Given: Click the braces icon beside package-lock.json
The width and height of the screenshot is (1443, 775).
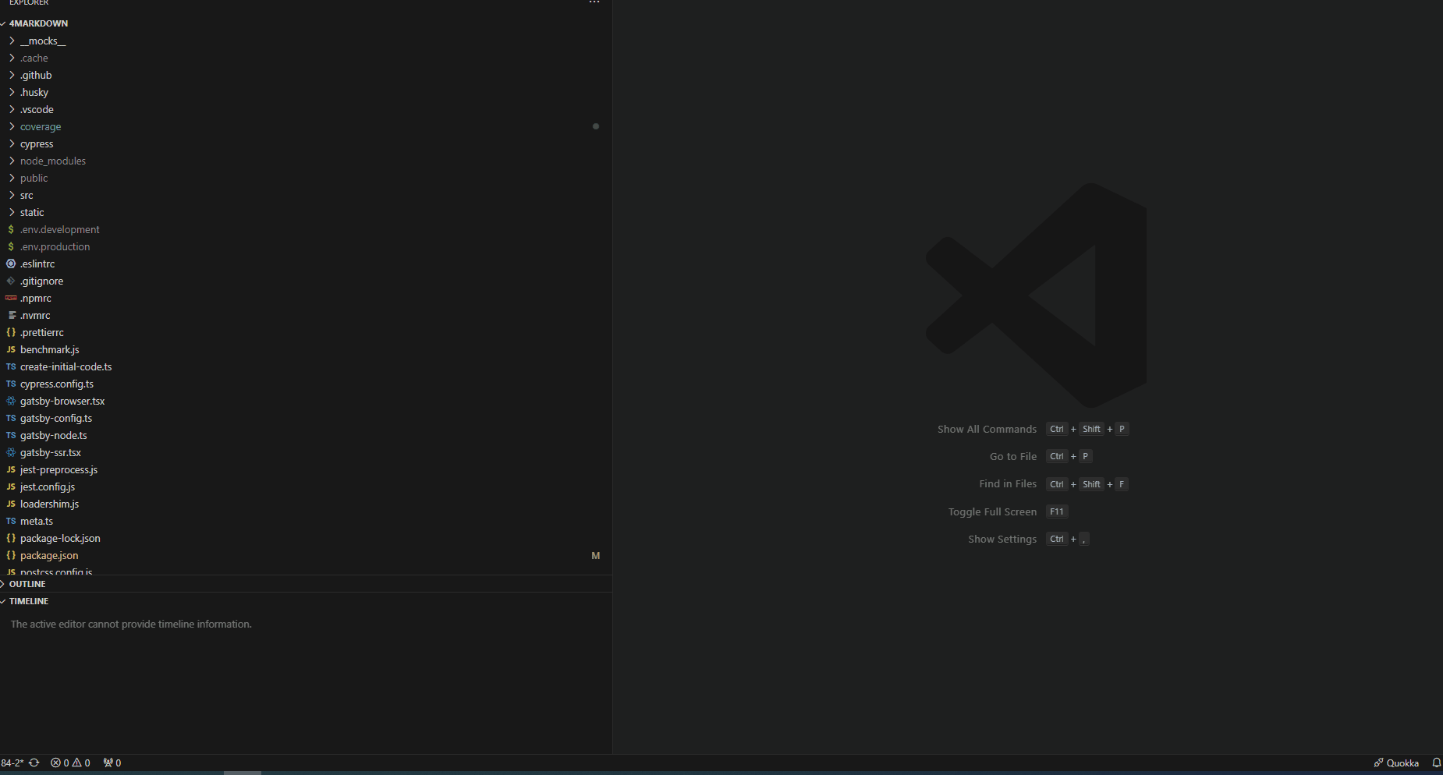Looking at the screenshot, I should 11,538.
